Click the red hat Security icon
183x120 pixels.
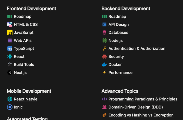point(104,56)
